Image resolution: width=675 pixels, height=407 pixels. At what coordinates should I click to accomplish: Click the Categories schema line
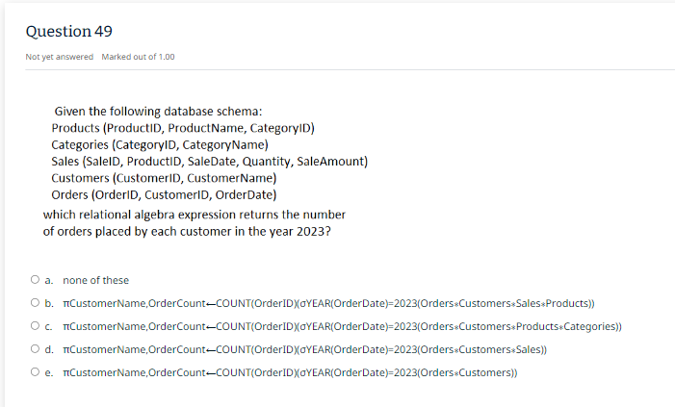click(x=160, y=145)
